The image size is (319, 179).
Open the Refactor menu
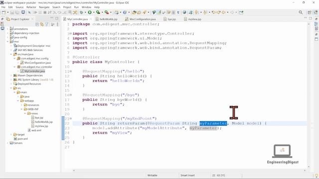[31, 7]
